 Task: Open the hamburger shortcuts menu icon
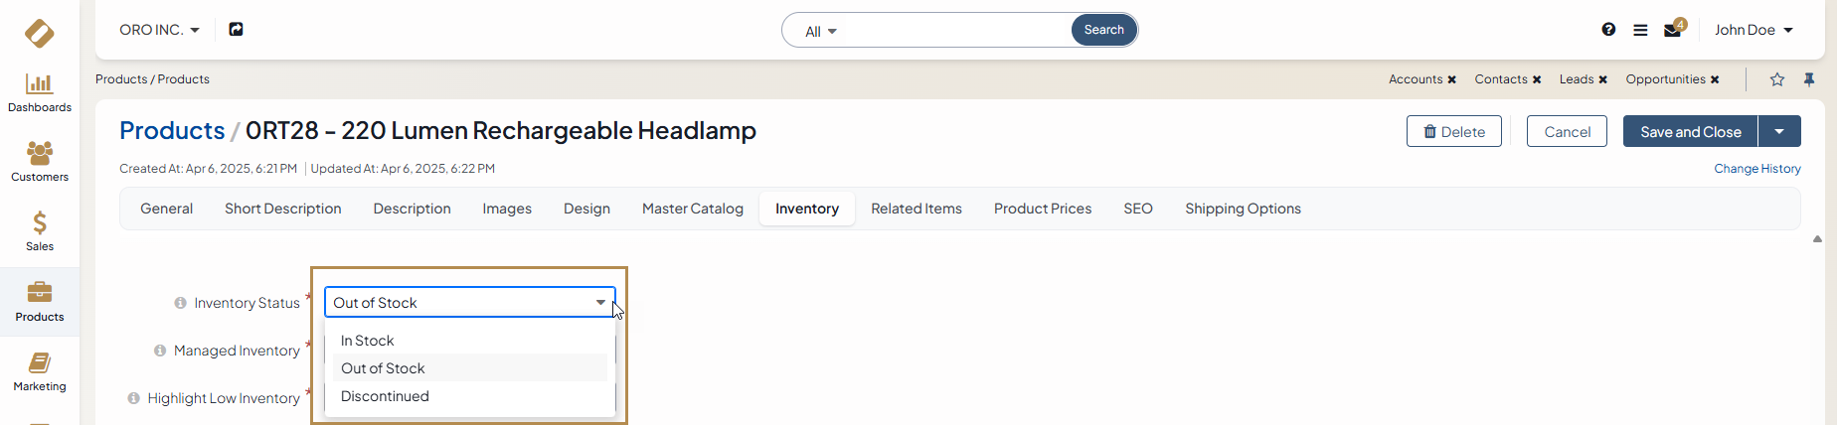pos(1640,30)
